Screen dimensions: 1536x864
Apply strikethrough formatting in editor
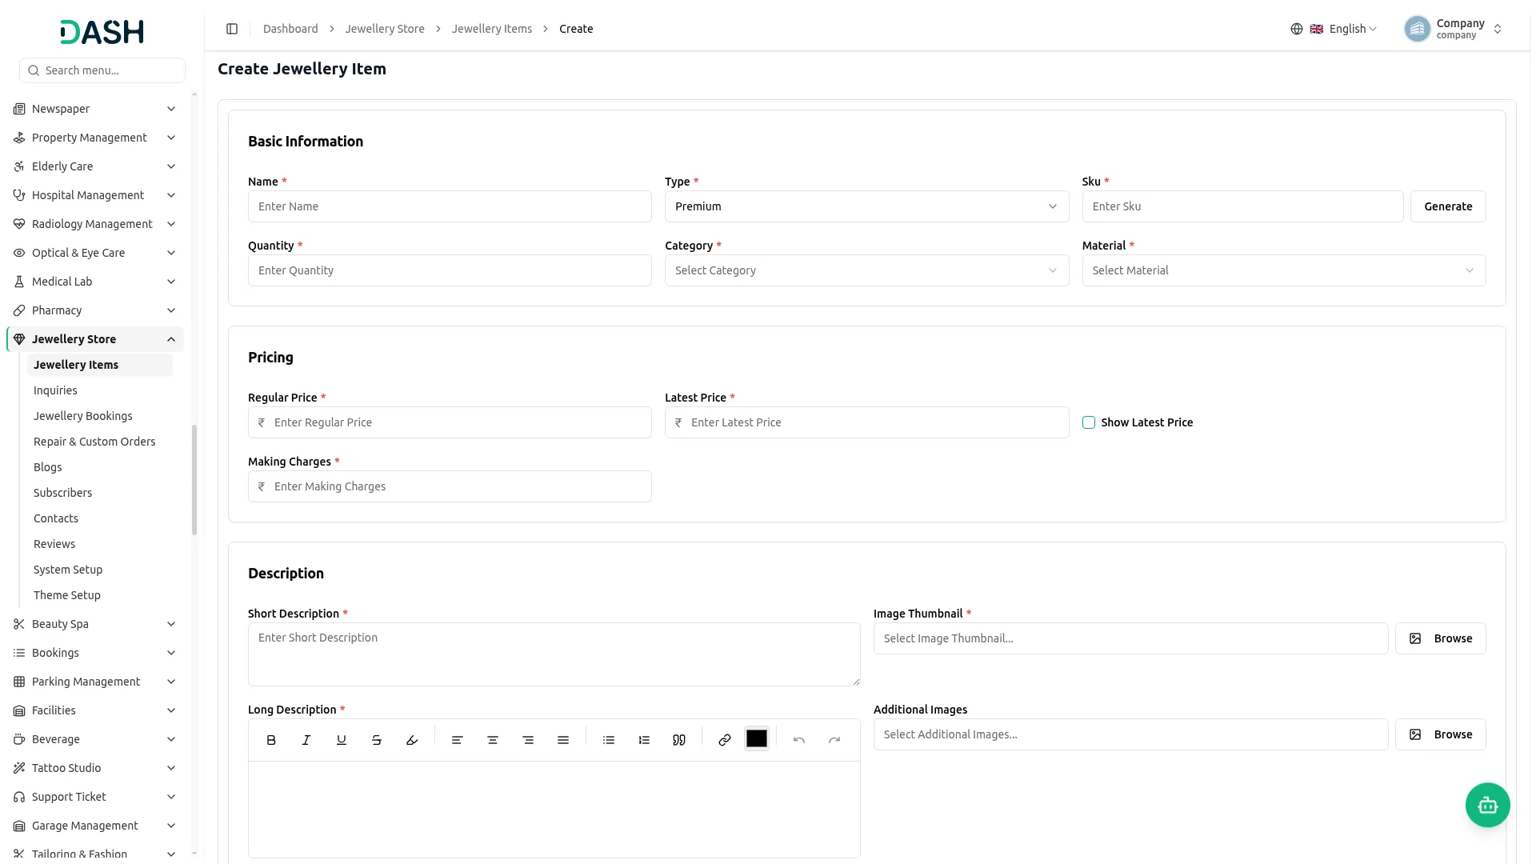(x=377, y=740)
